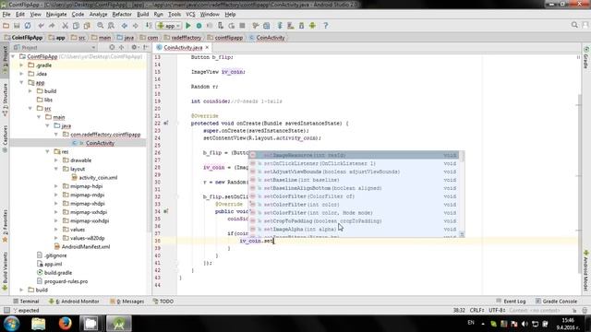Open the Android Monitor tool window
Image resolution: width=591 pixels, height=332 pixels.
(74, 302)
